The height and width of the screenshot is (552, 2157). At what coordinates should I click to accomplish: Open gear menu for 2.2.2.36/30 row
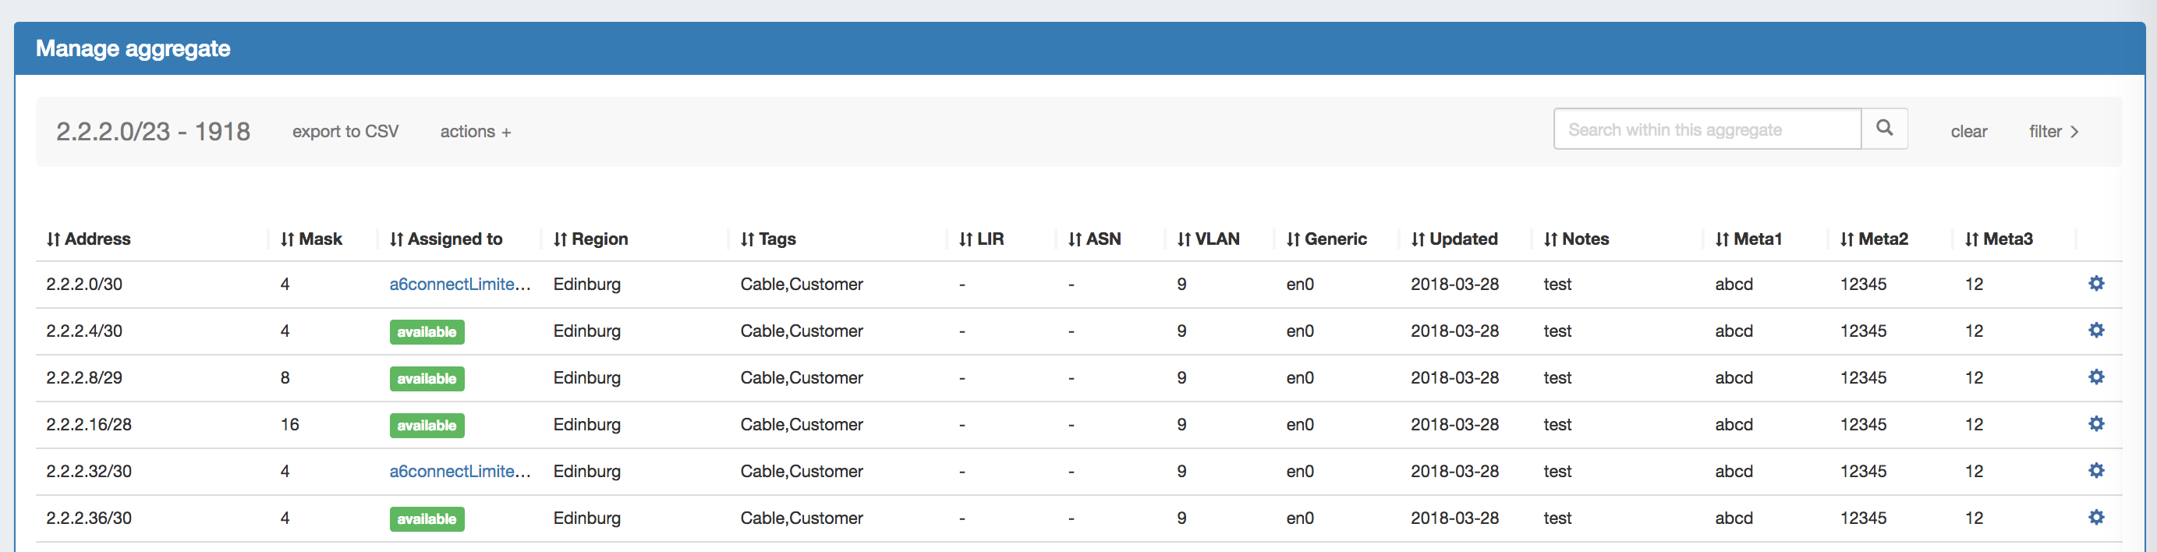2096,518
